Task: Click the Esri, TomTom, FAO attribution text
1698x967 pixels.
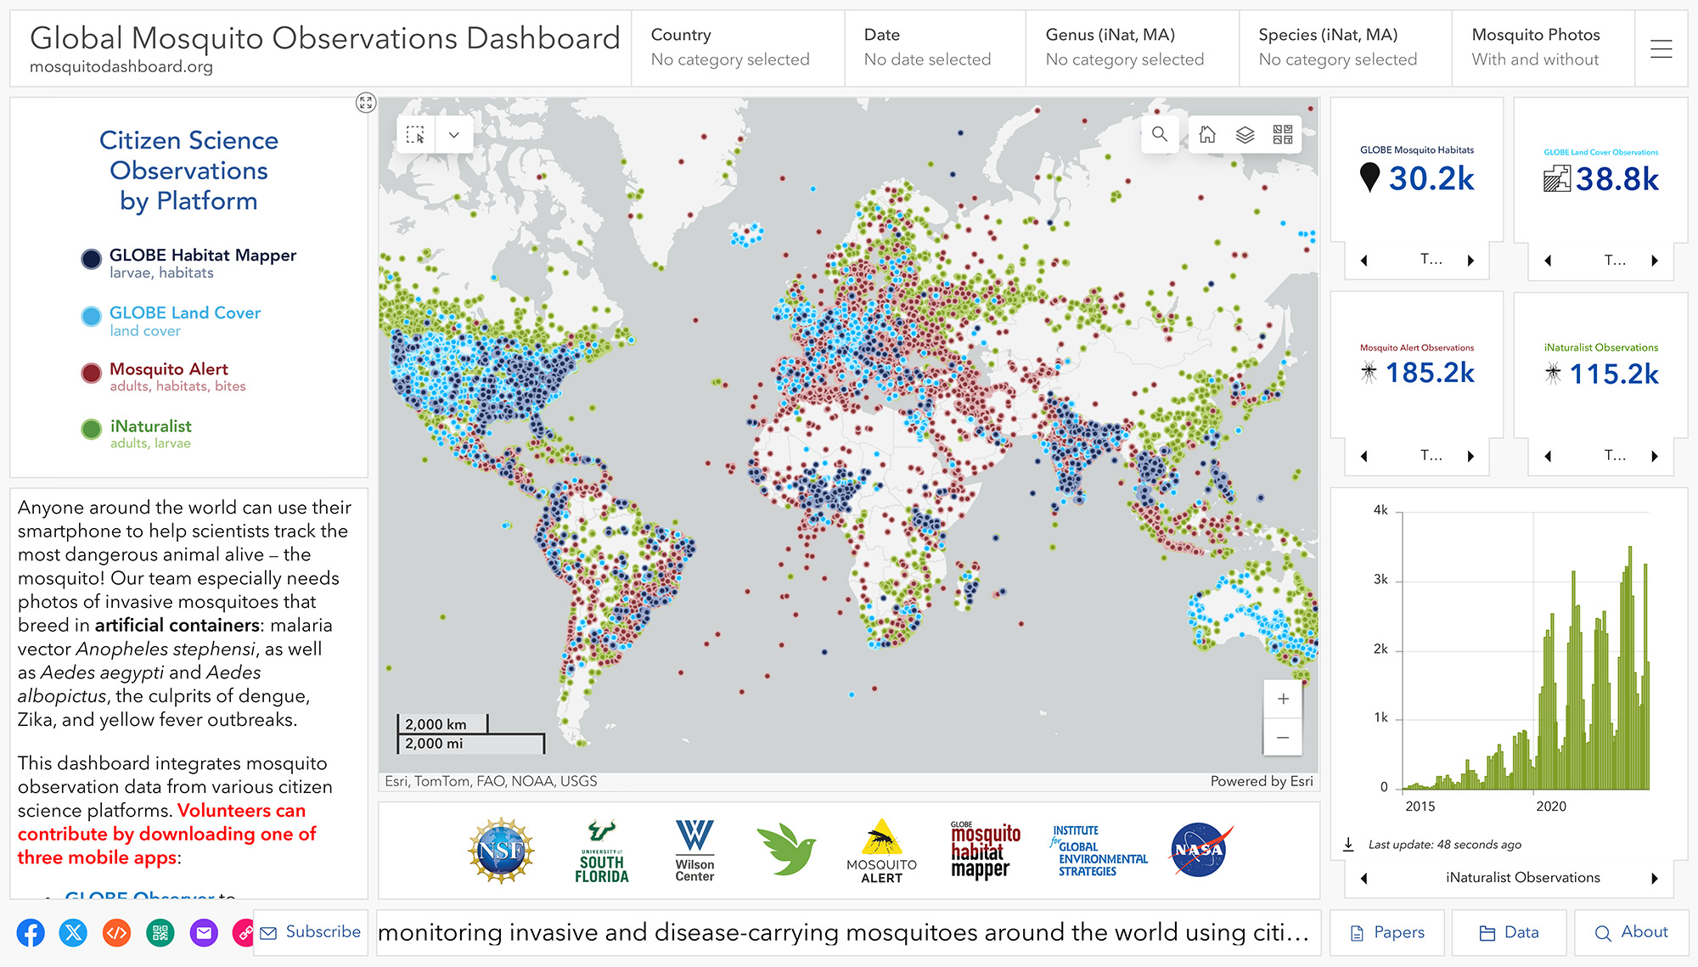Action: [x=491, y=781]
